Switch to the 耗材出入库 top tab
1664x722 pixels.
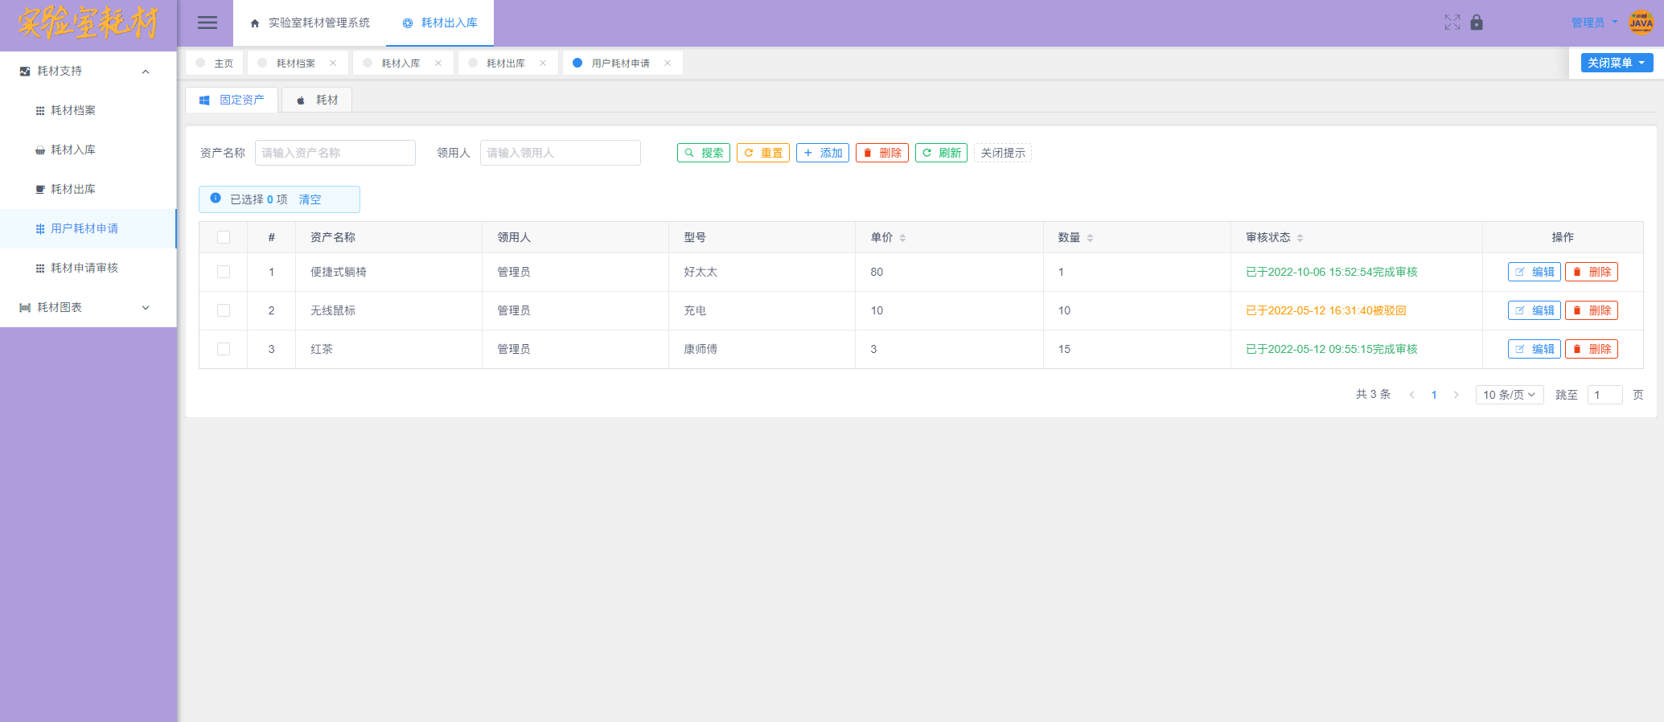click(440, 23)
